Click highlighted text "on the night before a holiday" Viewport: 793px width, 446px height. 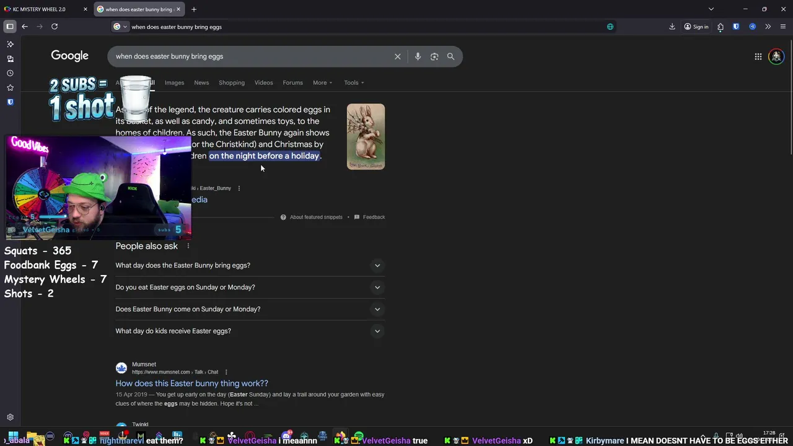(x=265, y=156)
